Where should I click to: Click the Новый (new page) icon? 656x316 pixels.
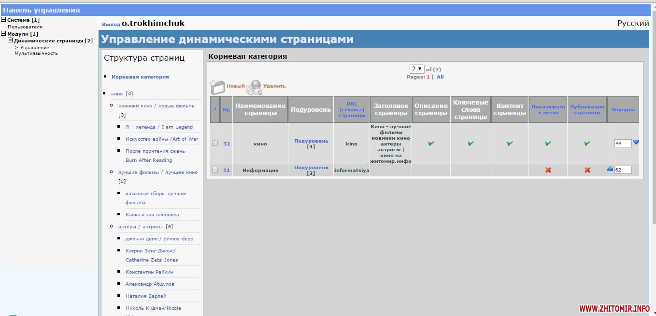[x=218, y=87]
